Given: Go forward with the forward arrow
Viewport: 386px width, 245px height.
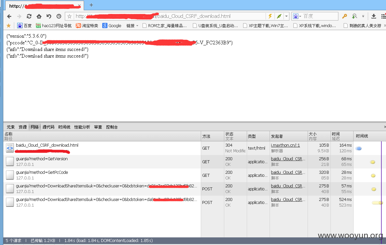Looking at the screenshot, I should pos(19,16).
